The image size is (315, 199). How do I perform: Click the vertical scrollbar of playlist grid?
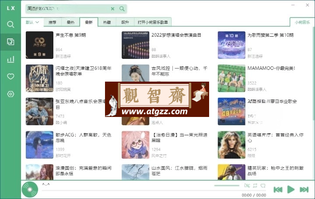pos(314,74)
